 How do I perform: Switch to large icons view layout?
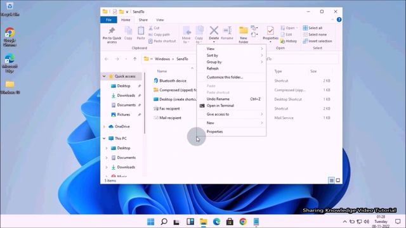[x=338, y=180]
